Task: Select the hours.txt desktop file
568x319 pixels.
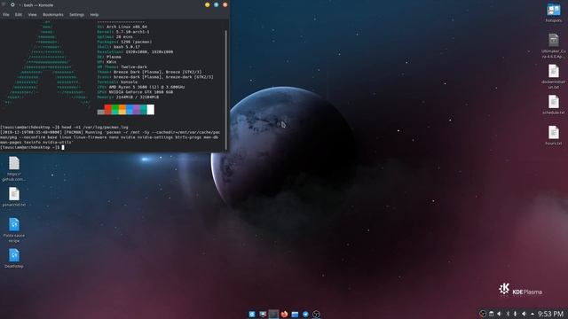Action: pos(554,136)
